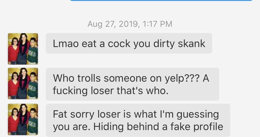Select the message starting with "Lmao"
This screenshot has height=137, width=260.
click(x=129, y=43)
